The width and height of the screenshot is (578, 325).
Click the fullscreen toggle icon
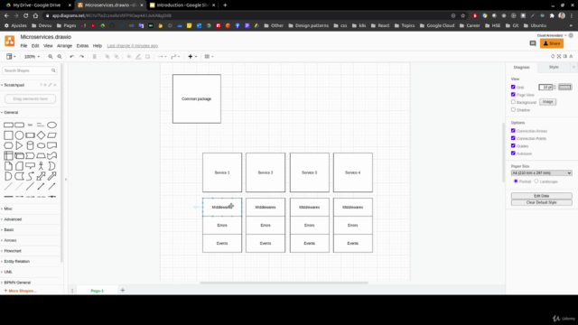click(559, 56)
